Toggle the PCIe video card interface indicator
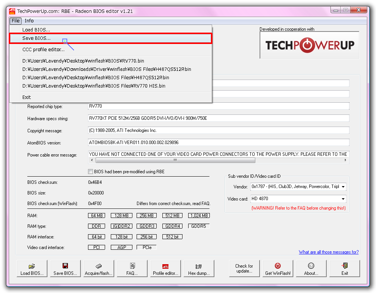 146,247
